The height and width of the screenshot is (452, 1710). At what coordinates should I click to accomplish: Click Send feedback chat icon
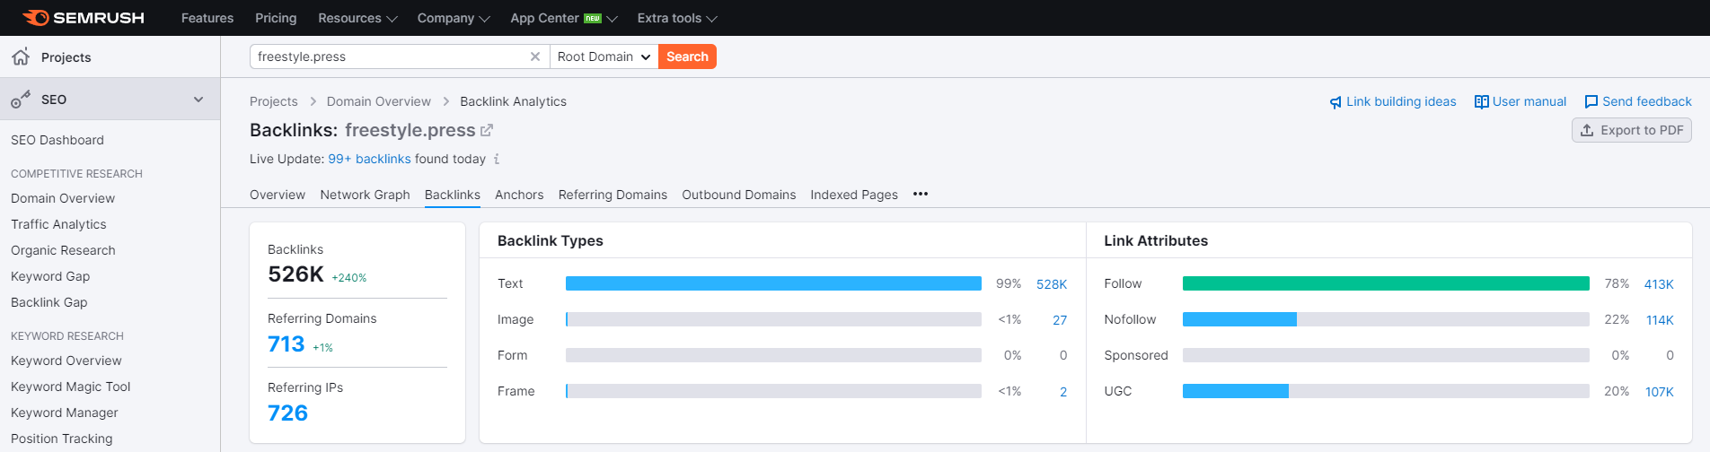1591,102
